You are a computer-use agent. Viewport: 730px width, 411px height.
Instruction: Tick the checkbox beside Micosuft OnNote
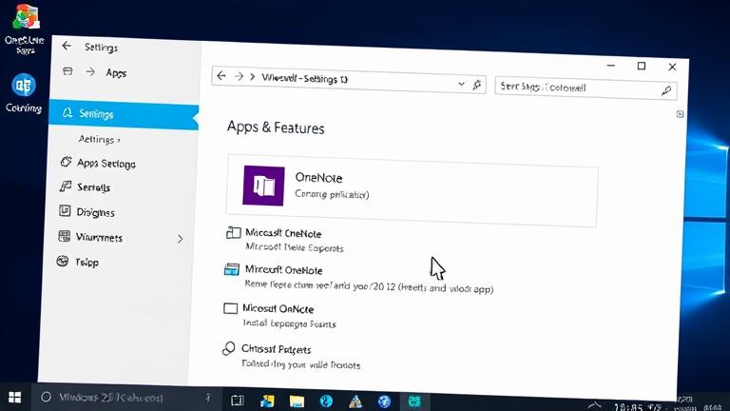(230, 308)
